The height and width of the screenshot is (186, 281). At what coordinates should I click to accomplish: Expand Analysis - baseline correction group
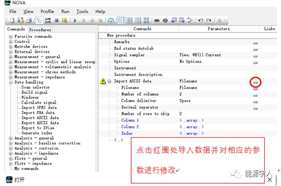coord(11,143)
